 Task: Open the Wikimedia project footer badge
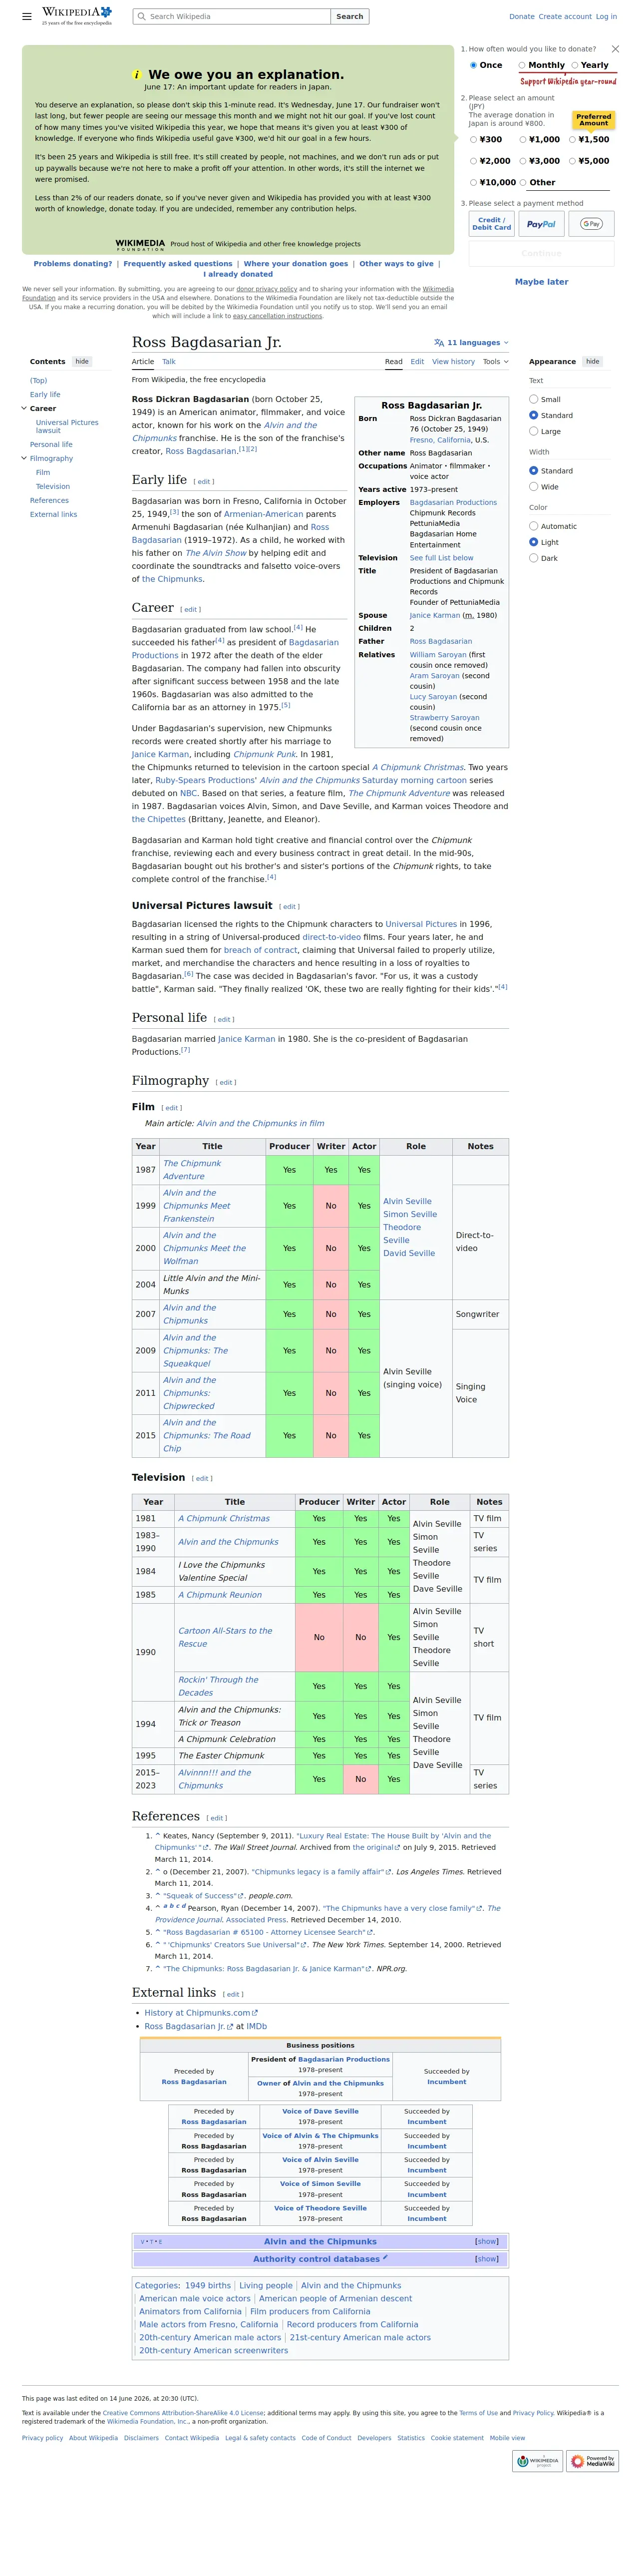538,2461
